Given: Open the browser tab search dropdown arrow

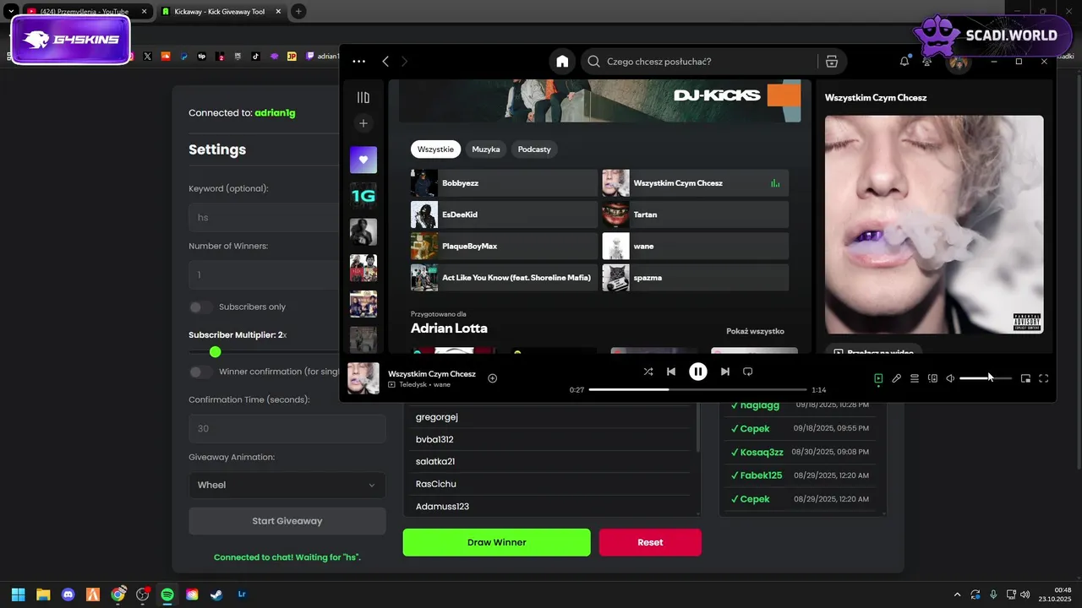Looking at the screenshot, I should click(11, 12).
